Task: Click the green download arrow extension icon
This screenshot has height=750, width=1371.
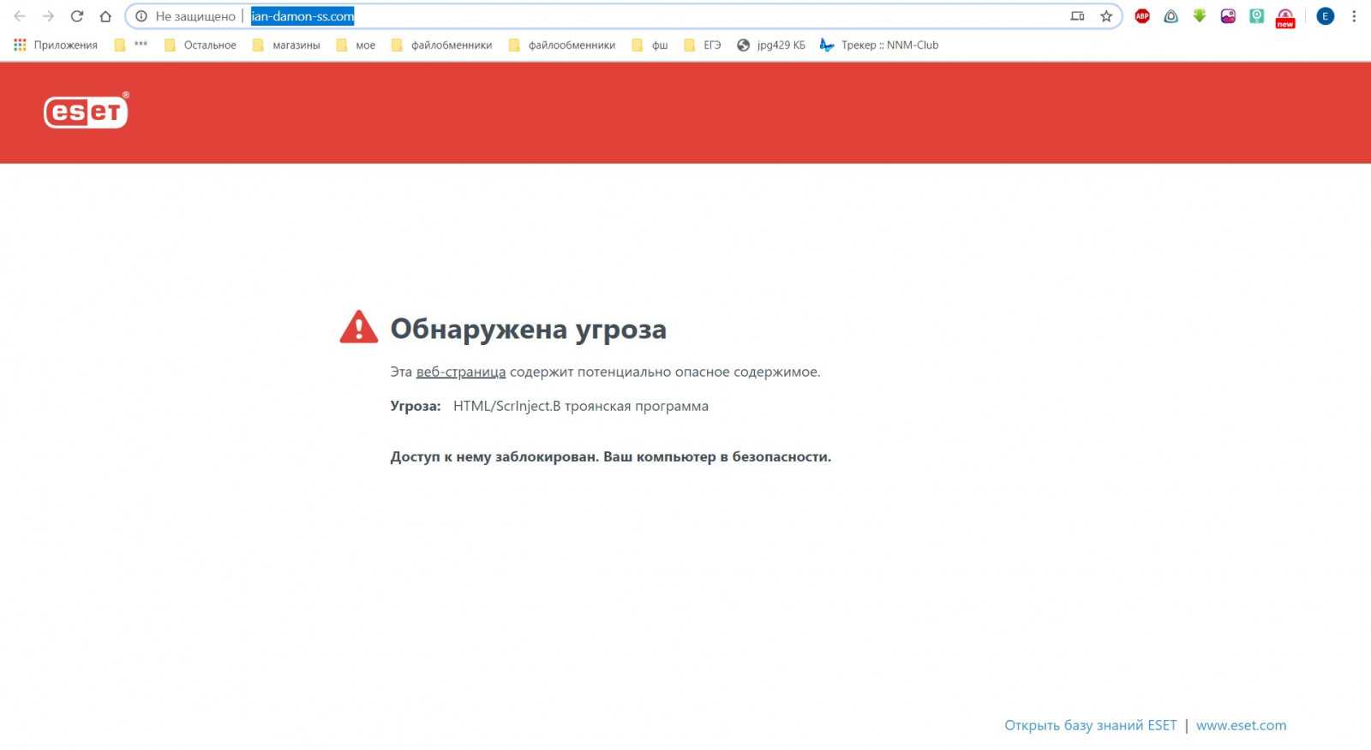Action: [1200, 16]
